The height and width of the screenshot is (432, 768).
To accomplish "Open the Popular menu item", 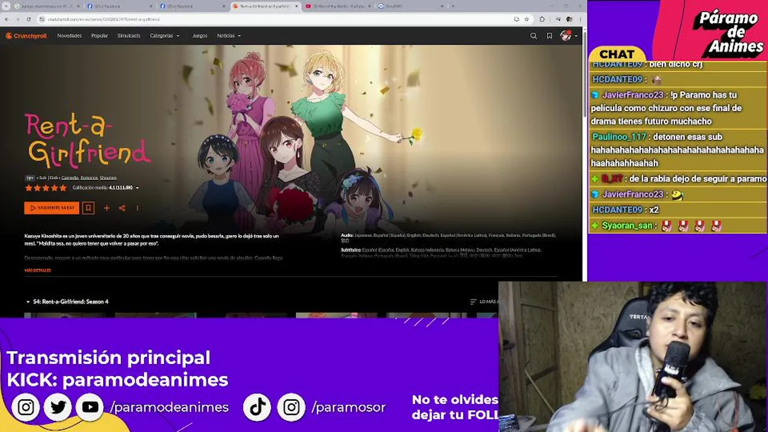I will [x=100, y=36].
